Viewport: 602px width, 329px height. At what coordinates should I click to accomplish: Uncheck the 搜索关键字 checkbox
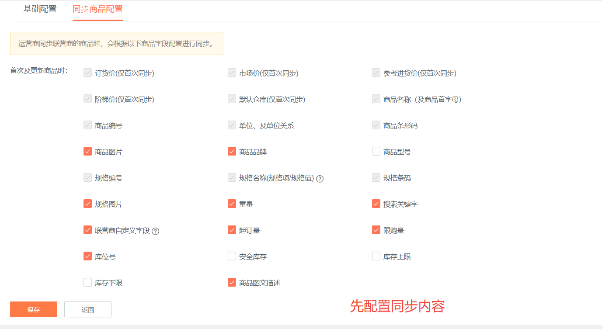coord(376,204)
